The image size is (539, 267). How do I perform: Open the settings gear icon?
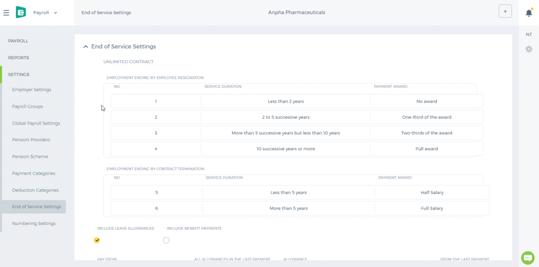point(528,49)
